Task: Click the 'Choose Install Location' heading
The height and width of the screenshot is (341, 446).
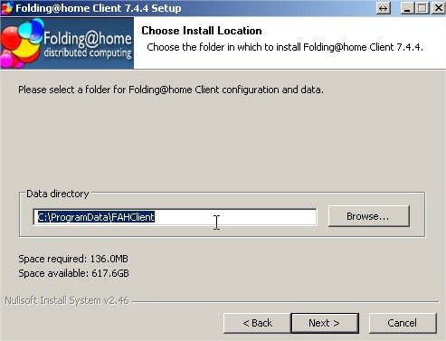Action: coord(202,31)
